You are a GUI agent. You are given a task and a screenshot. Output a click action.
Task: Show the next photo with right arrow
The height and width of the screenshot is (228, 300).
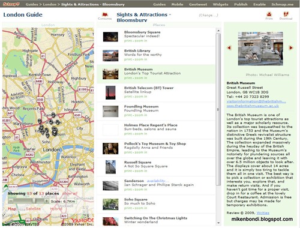(291, 48)
